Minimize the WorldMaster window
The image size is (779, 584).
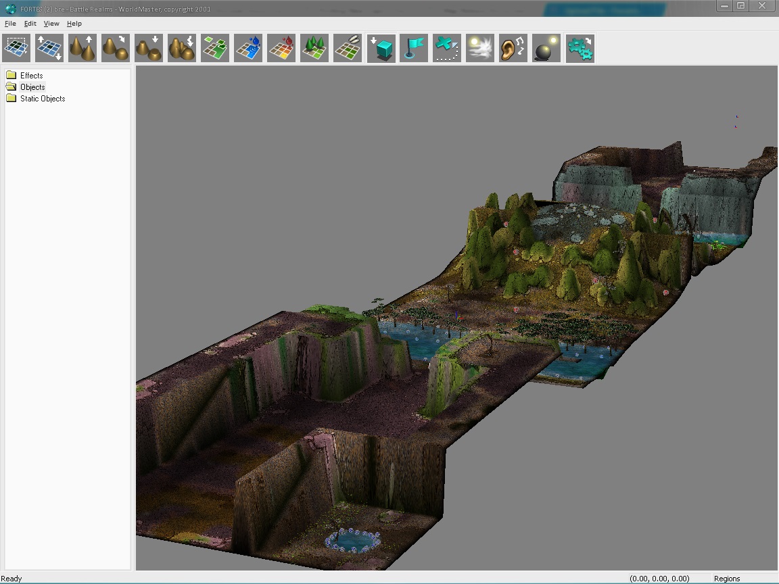click(724, 6)
